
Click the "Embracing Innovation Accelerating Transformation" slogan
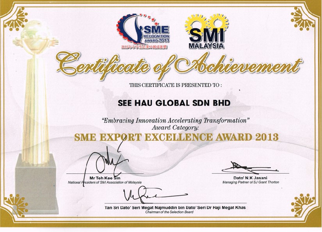[x=176, y=120]
